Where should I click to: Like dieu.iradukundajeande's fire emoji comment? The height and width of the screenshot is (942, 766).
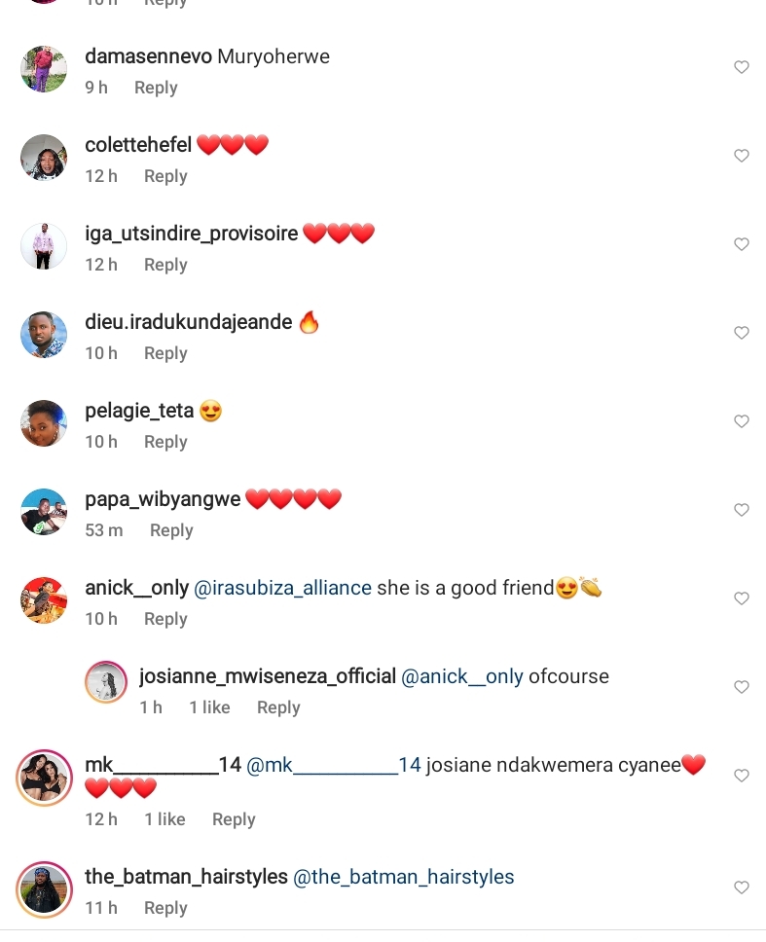[x=742, y=332]
